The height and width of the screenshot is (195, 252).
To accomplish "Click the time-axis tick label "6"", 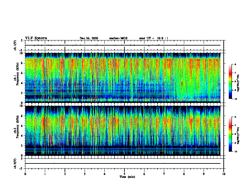I will tap(144, 174).
